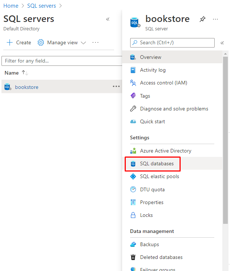The height and width of the screenshot is (271, 230).
Task: Click the SQL elastic pools diamond icon
Action: tap(133, 177)
